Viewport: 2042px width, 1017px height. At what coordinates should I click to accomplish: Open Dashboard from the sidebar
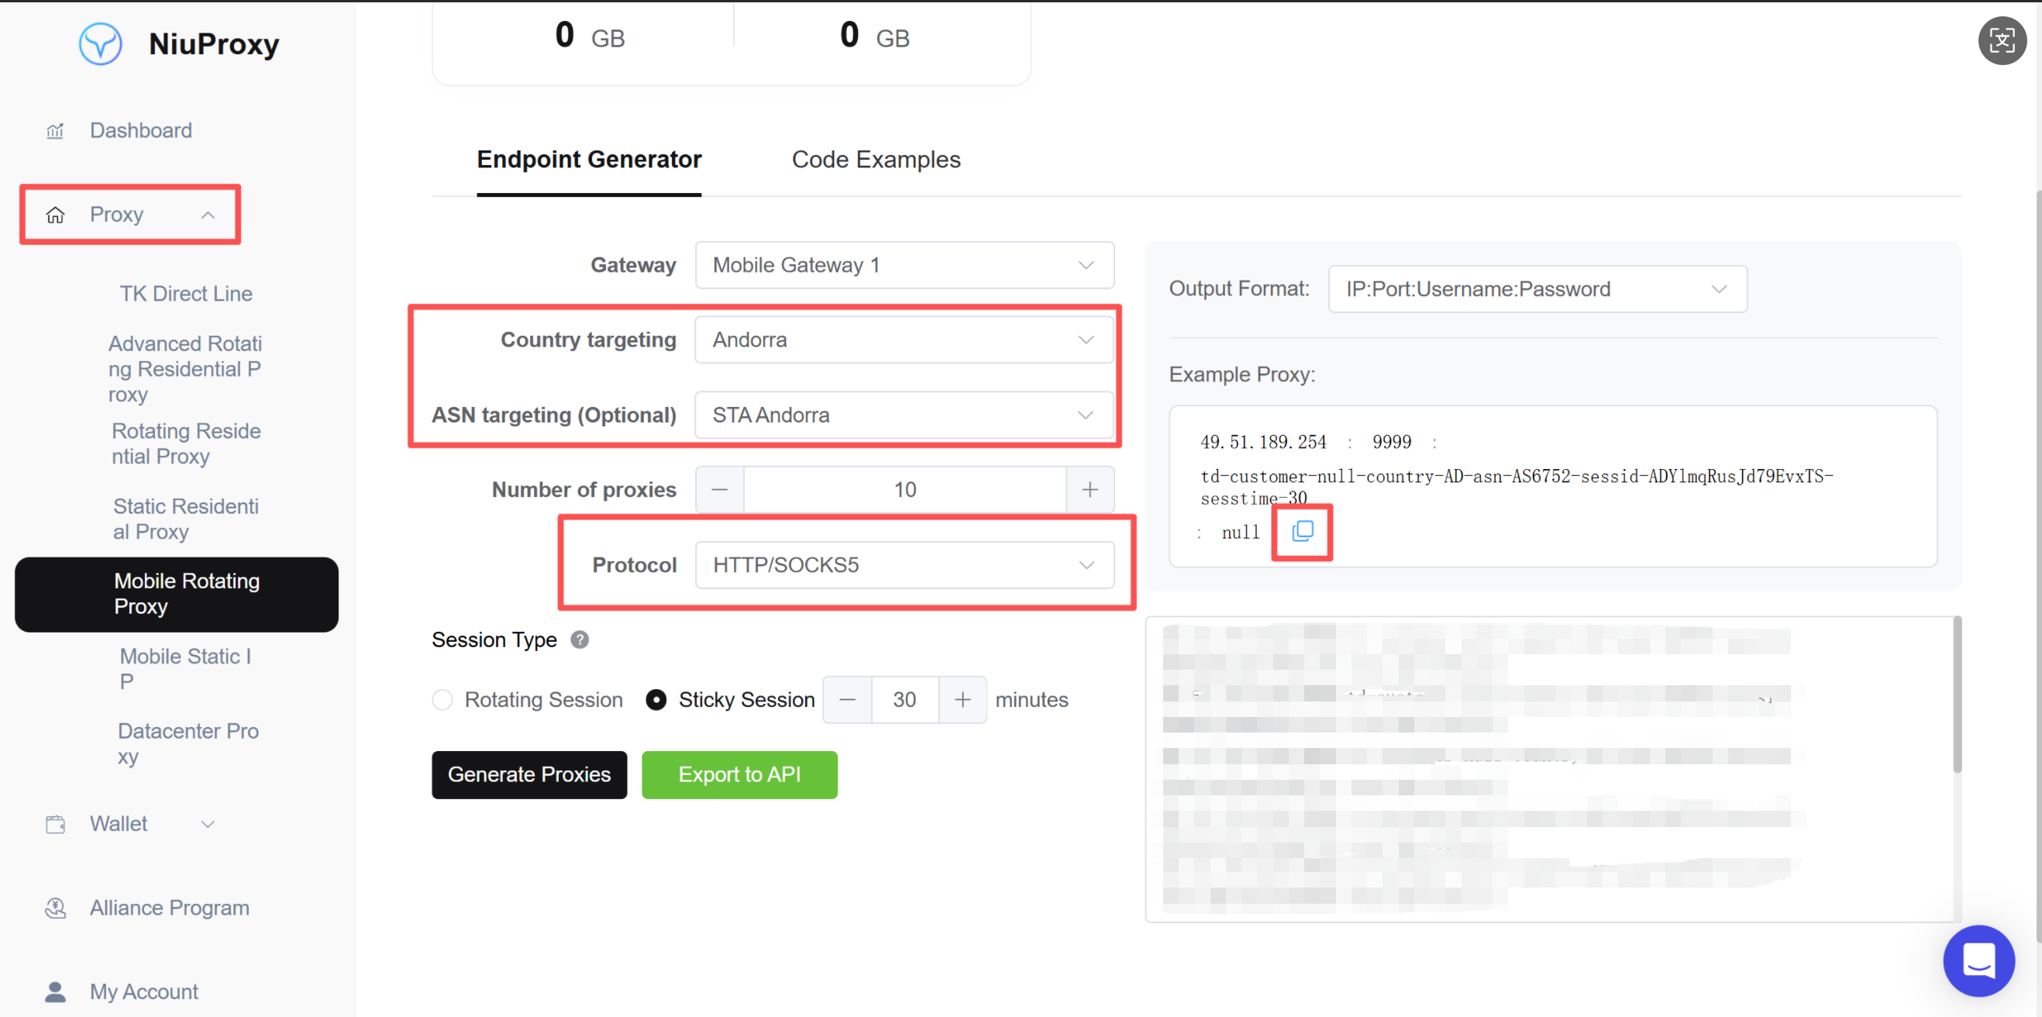(x=140, y=131)
